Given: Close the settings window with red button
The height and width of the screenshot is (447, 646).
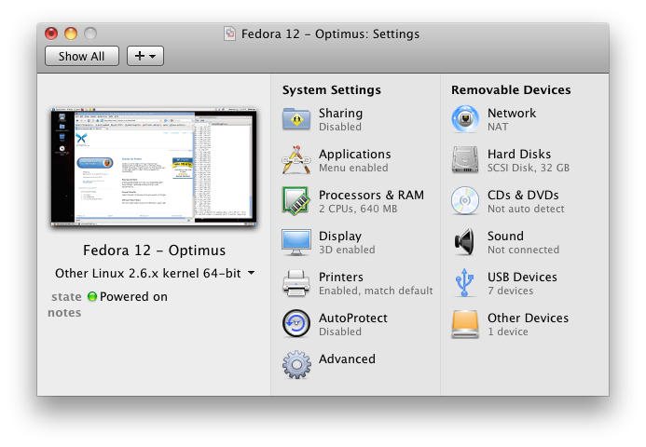Looking at the screenshot, I should 51,34.
